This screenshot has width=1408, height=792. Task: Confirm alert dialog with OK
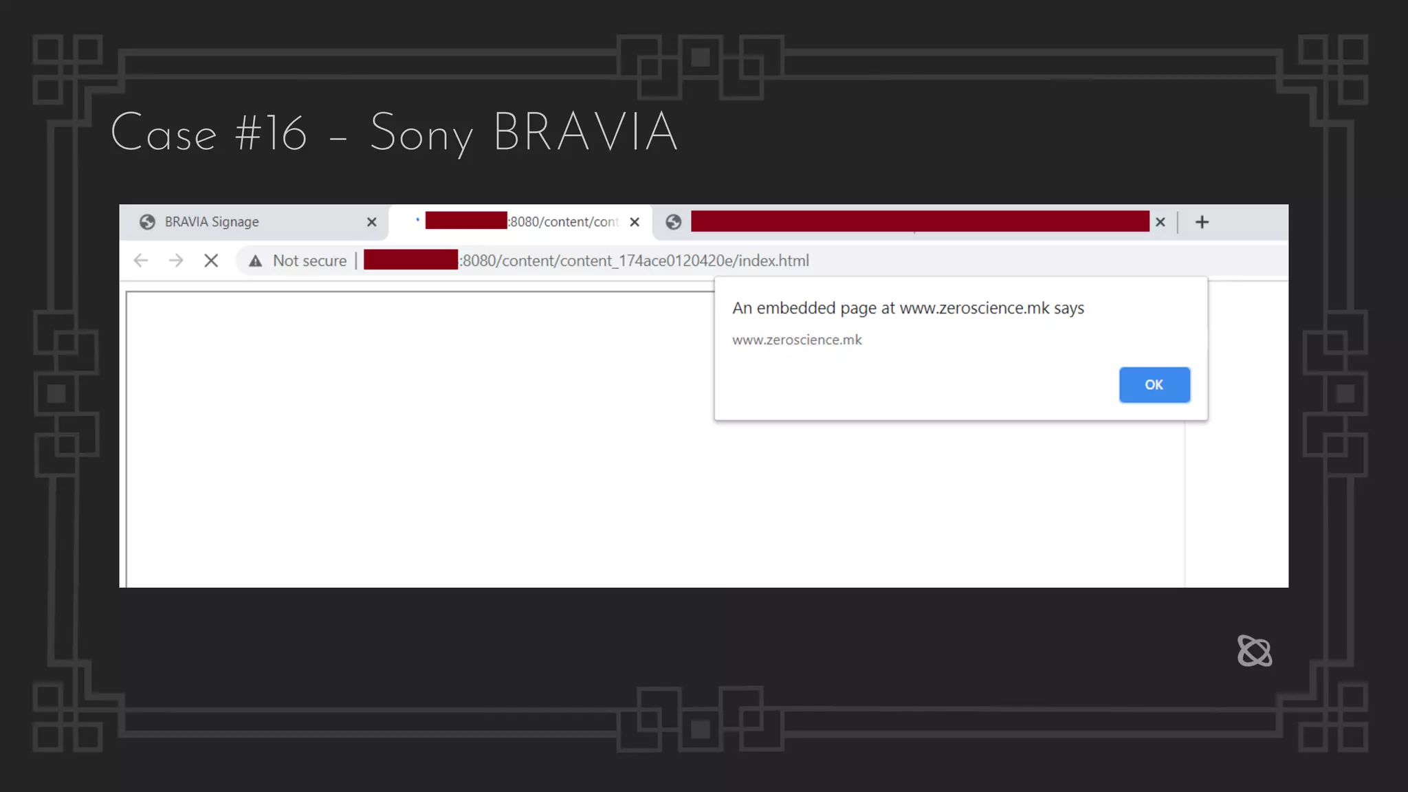point(1154,385)
